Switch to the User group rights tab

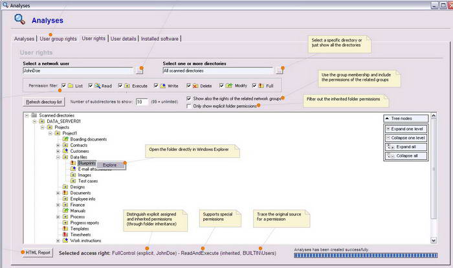click(58, 39)
